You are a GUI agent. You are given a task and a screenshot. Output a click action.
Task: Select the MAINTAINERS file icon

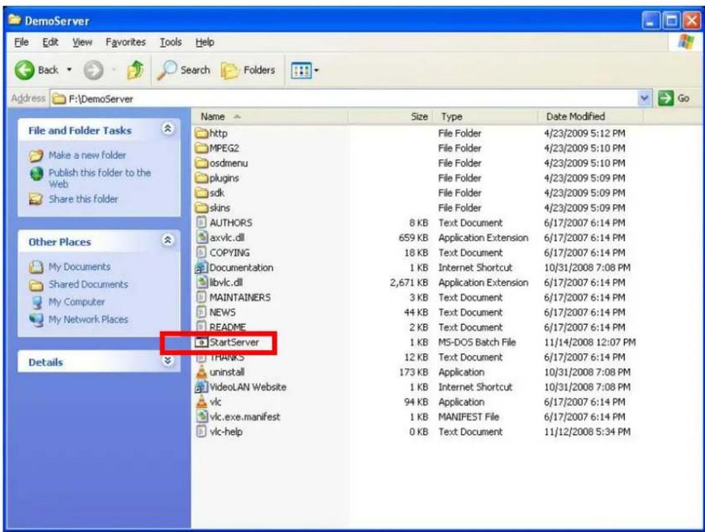(202, 298)
